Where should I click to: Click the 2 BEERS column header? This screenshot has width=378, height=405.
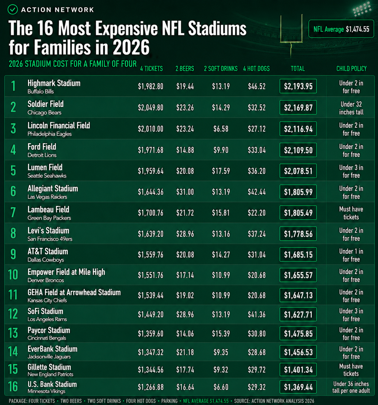(185, 69)
